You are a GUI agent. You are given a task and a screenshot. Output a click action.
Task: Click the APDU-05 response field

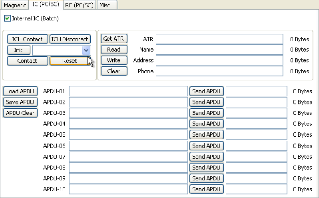[256, 134]
